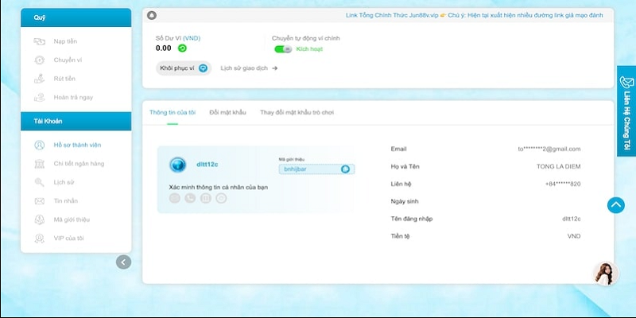
Task: Click the notification bell icon in announcement bar
Action: 153,15
